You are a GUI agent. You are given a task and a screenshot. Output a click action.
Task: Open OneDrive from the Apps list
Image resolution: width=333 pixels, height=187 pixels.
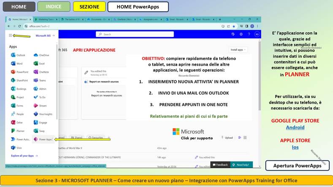click(x=41, y=55)
